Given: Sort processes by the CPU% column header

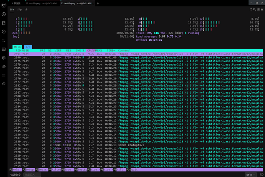Looking at the screenshot, I should [x=91, y=50].
